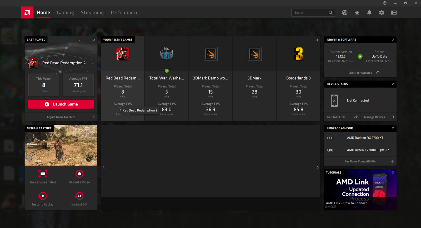The height and width of the screenshot is (228, 421).
Task: Click Manage Devices
Action: 374,117
